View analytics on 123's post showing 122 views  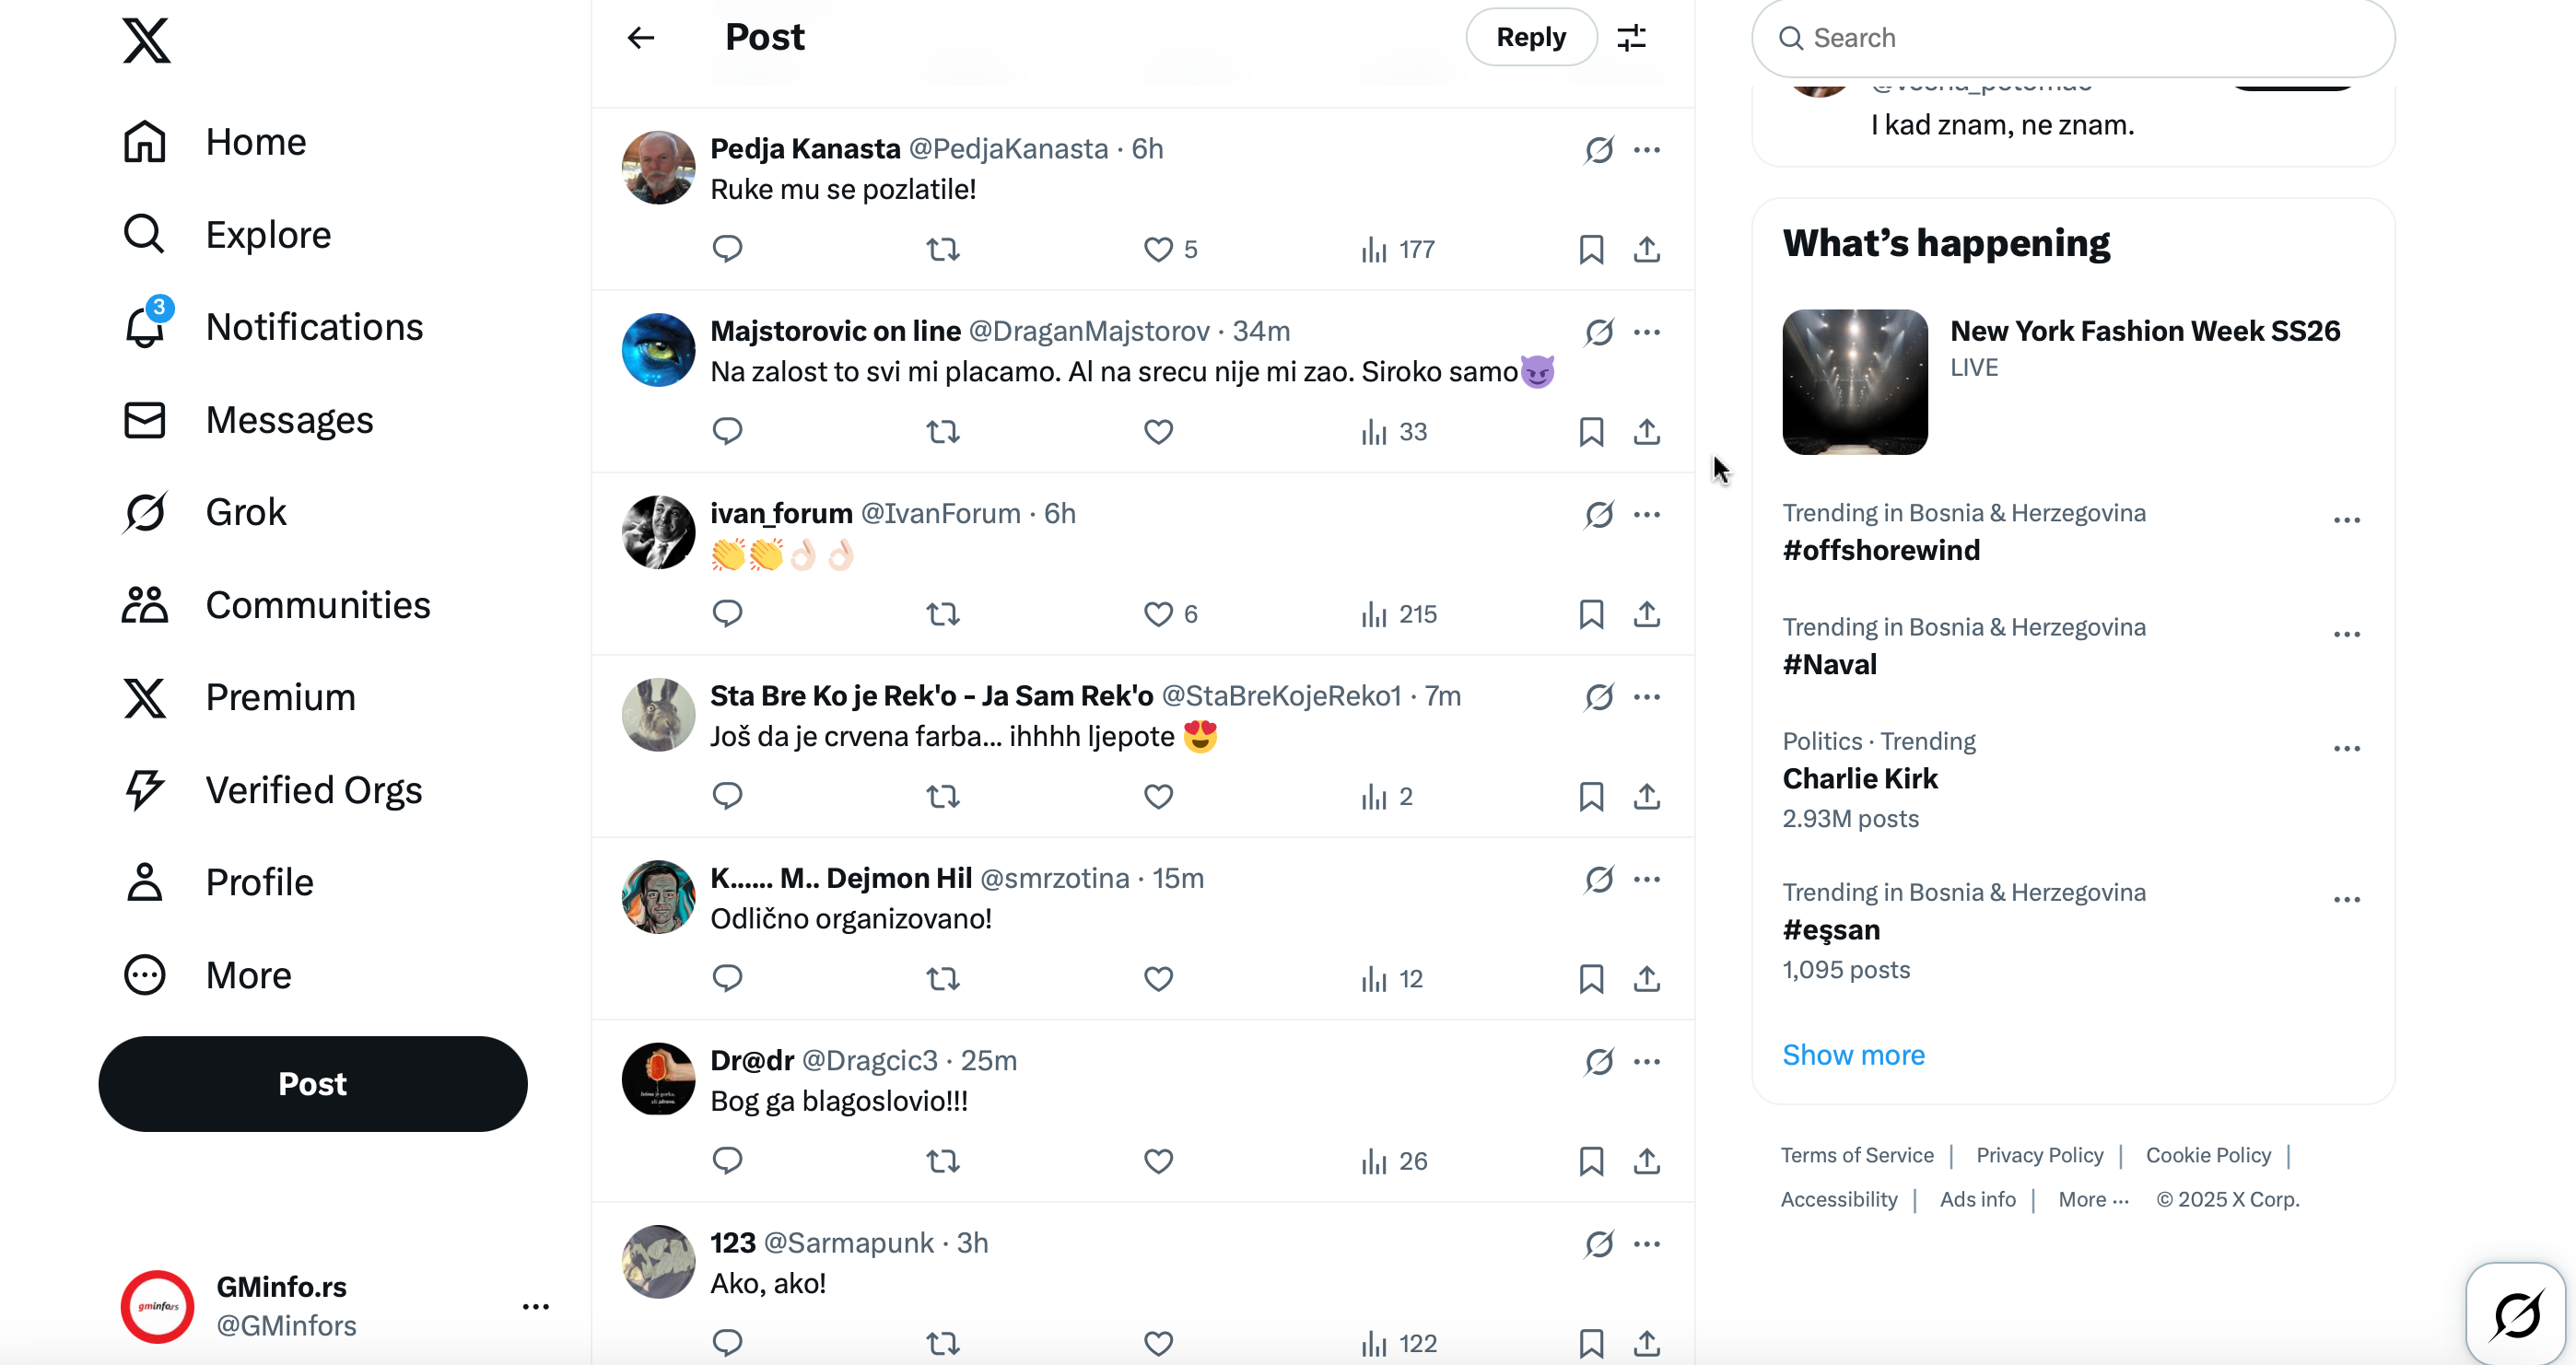pyautogui.click(x=1394, y=1343)
